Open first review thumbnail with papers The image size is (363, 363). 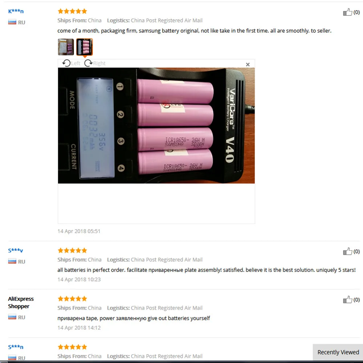click(66, 47)
